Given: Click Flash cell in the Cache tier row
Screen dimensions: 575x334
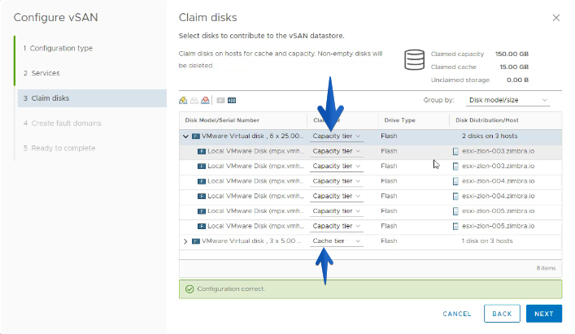Looking at the screenshot, I should (x=389, y=241).
